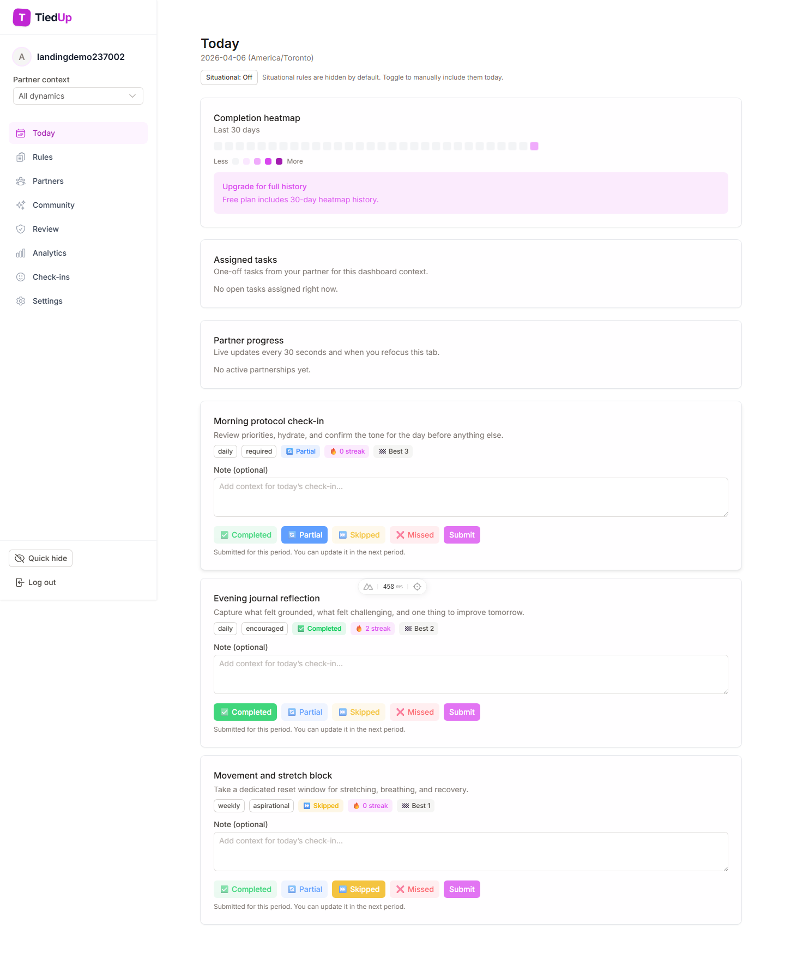Submit the Morning protocol check-in
Screen dimensions: 785x959
click(x=462, y=535)
